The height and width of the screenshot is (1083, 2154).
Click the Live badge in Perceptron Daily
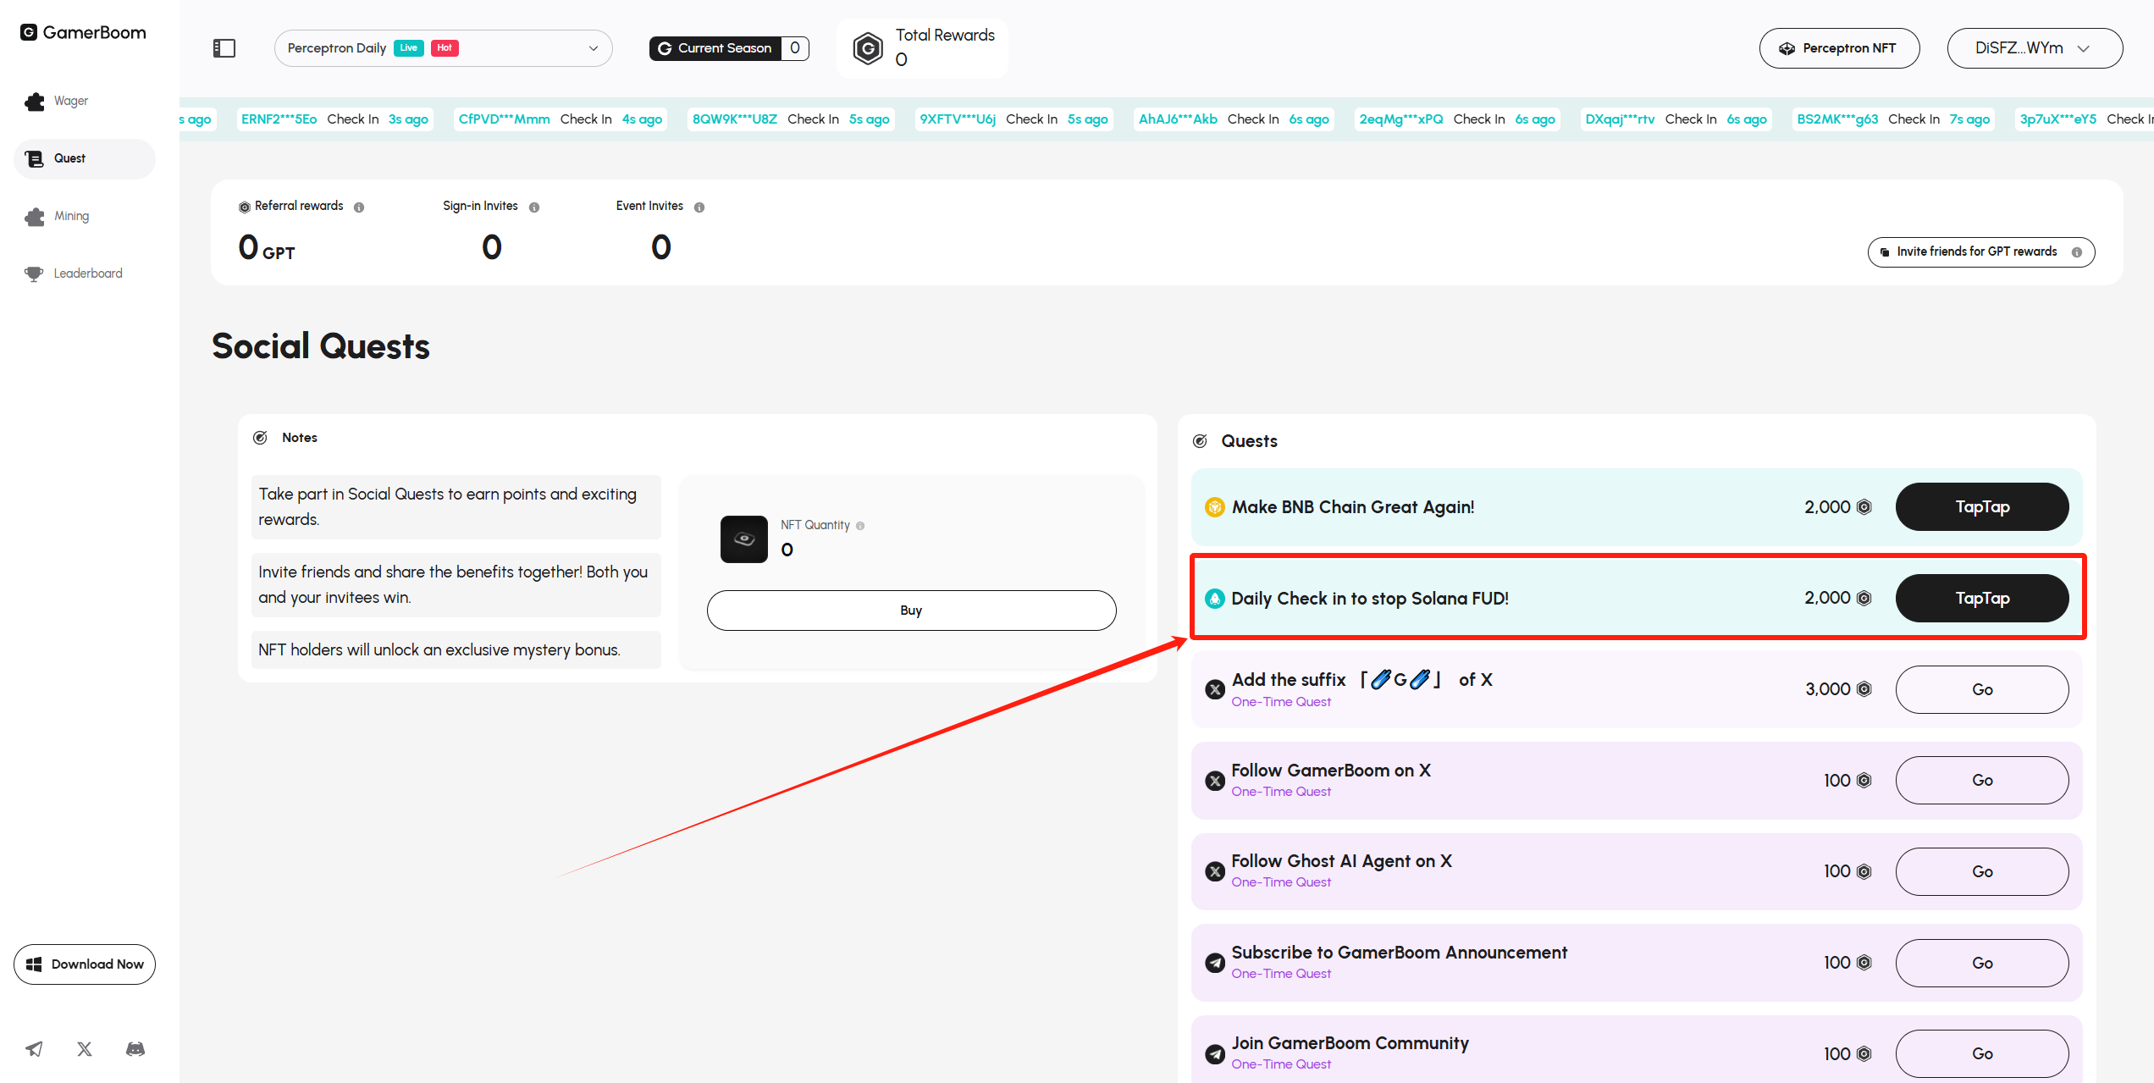click(409, 48)
